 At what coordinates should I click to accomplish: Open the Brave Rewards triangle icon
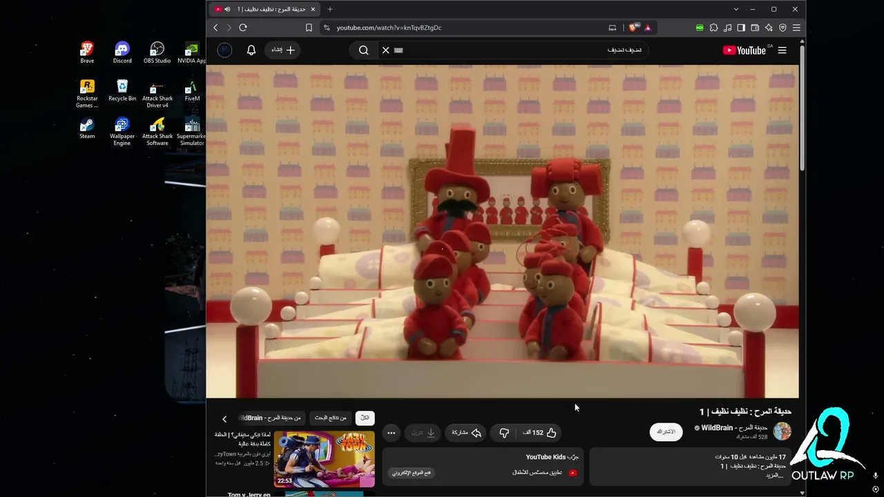click(648, 28)
